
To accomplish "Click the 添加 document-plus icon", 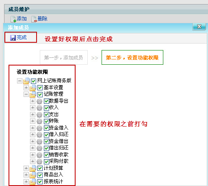I will click(x=13, y=19).
